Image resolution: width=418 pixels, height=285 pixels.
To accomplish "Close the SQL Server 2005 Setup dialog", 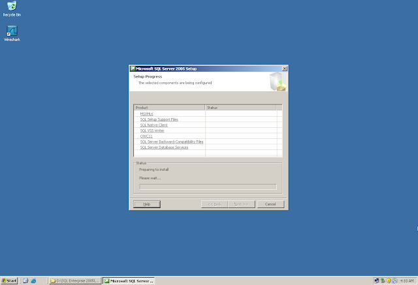I will (285, 68).
